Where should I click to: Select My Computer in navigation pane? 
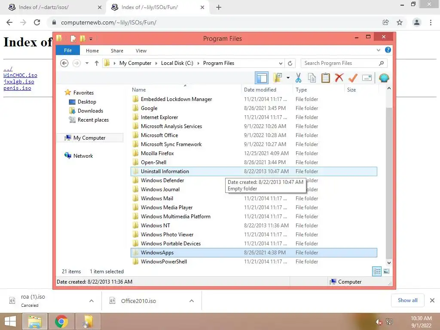point(89,138)
